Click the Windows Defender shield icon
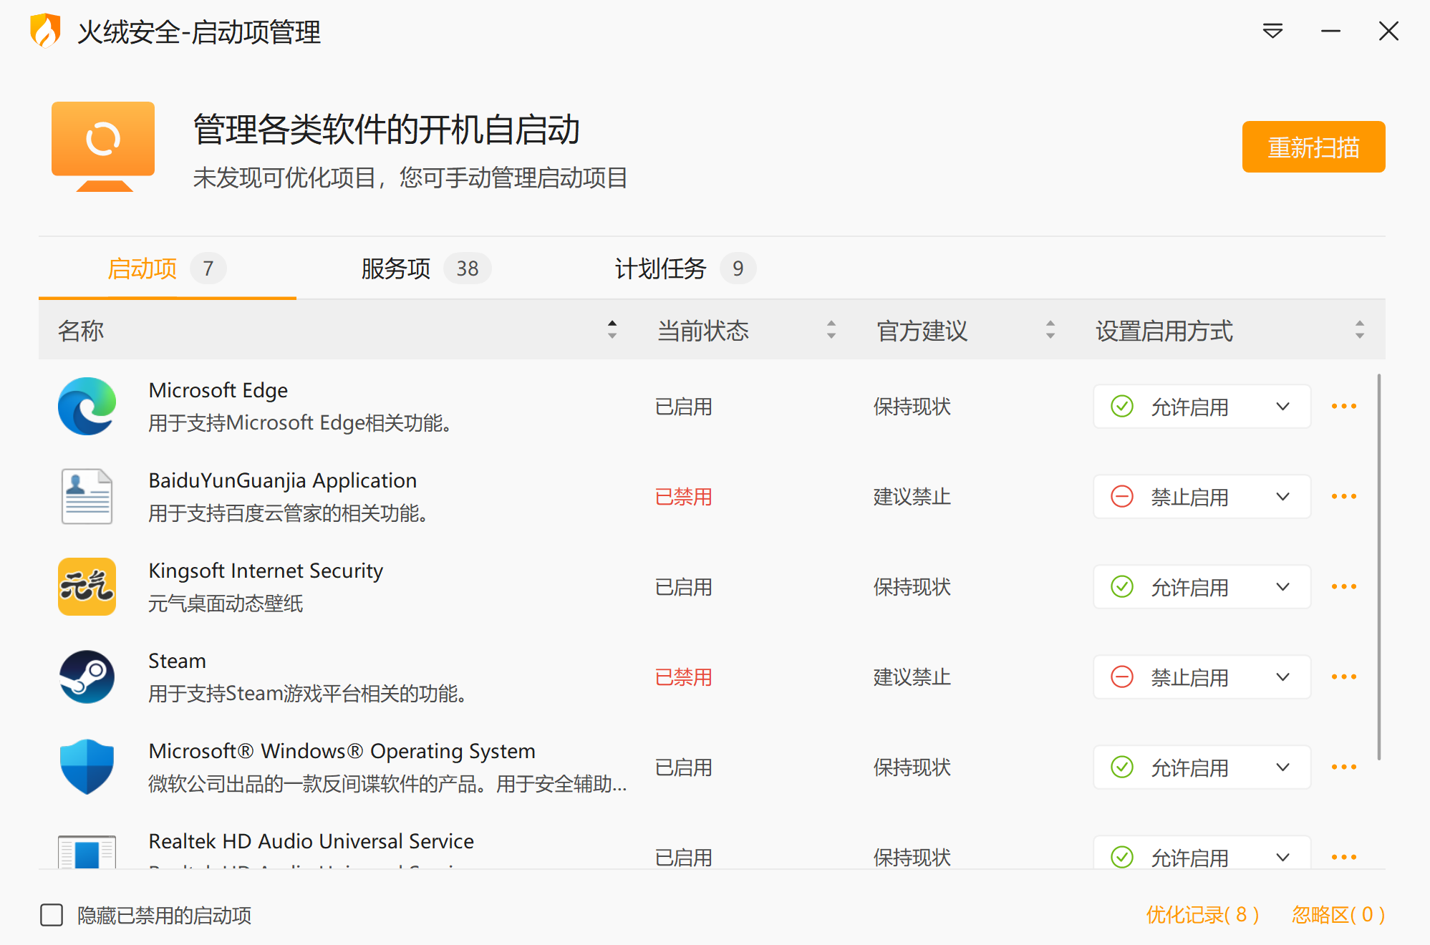1430x945 pixels. click(x=87, y=767)
